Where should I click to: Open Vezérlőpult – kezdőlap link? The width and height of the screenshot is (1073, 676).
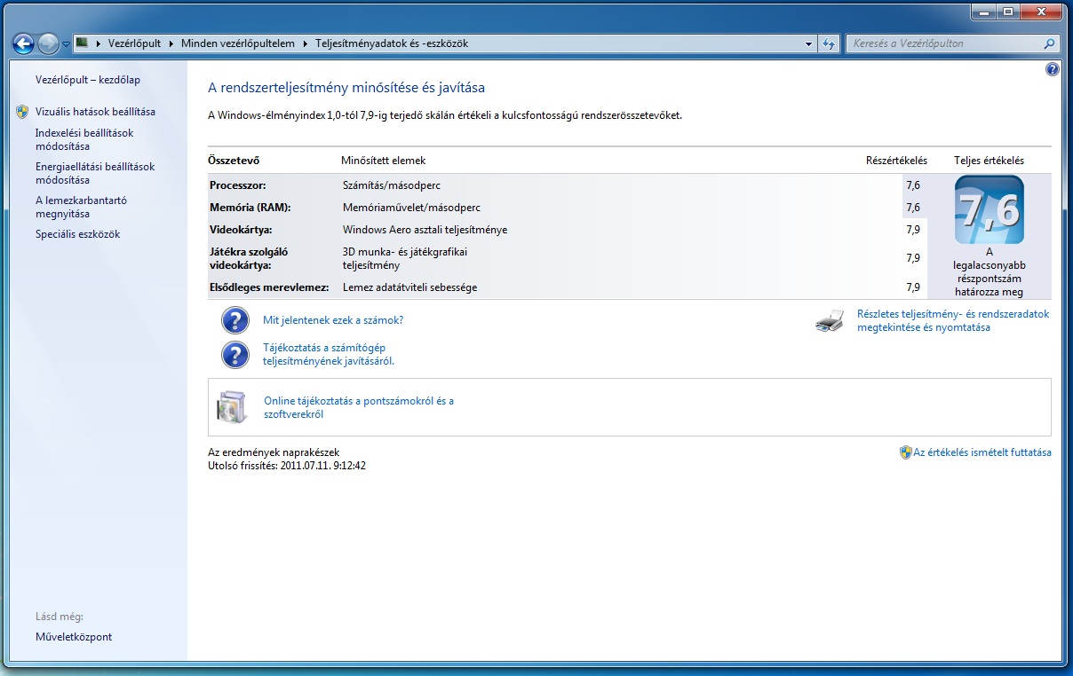click(x=88, y=80)
